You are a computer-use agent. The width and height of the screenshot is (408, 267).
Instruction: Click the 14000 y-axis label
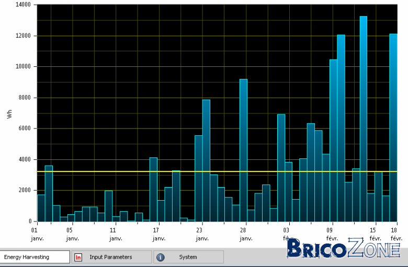(23, 5)
